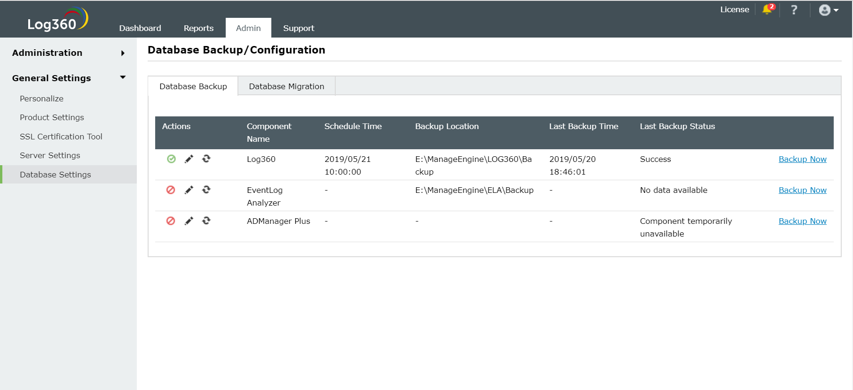Switch to the Database Migration tab
Screen dimensions: 853x390
[286, 86]
